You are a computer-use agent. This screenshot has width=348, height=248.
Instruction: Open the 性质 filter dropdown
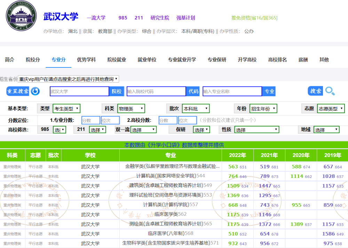click(x=256, y=130)
